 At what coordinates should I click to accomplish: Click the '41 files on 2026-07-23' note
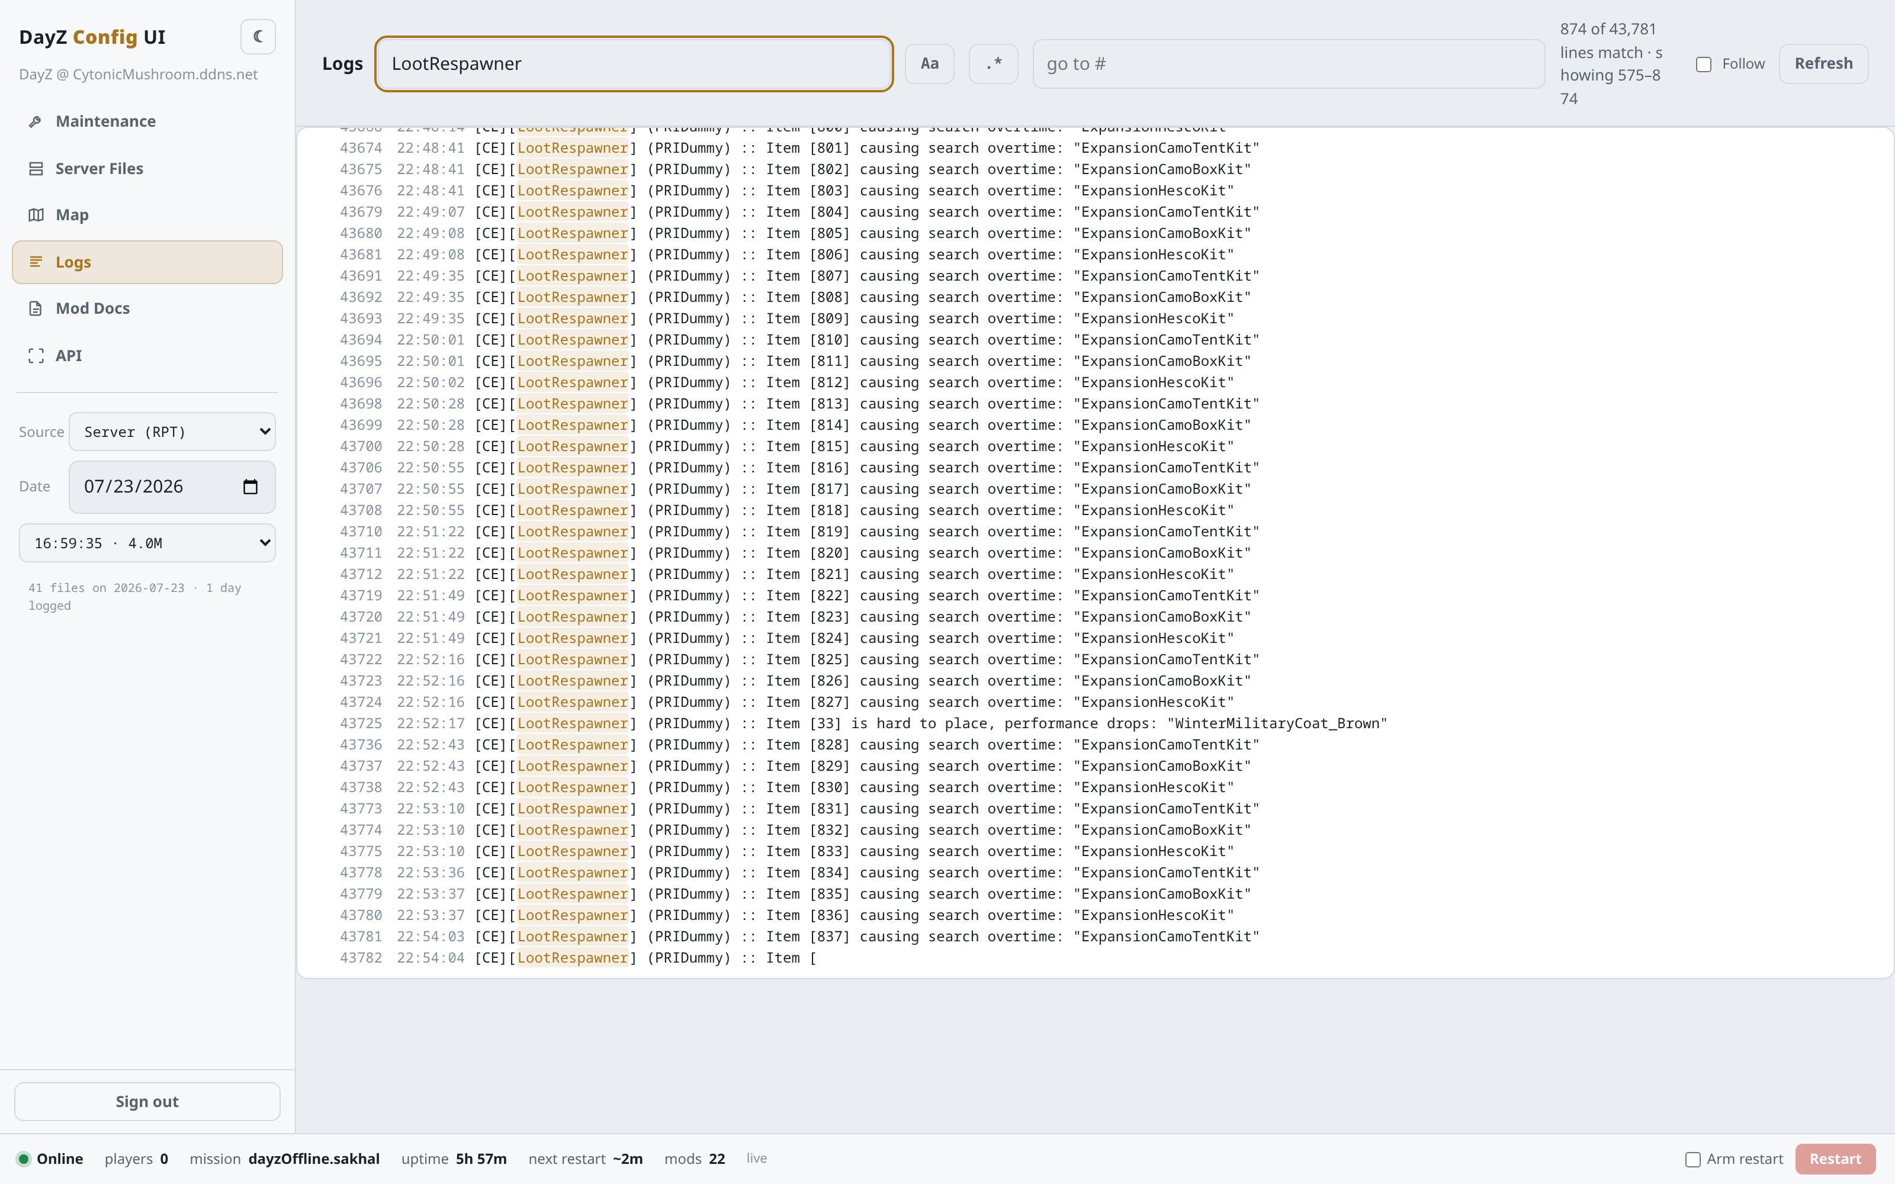(x=134, y=597)
